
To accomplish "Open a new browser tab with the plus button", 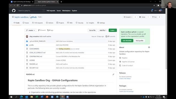I will click(x=61, y=2).
